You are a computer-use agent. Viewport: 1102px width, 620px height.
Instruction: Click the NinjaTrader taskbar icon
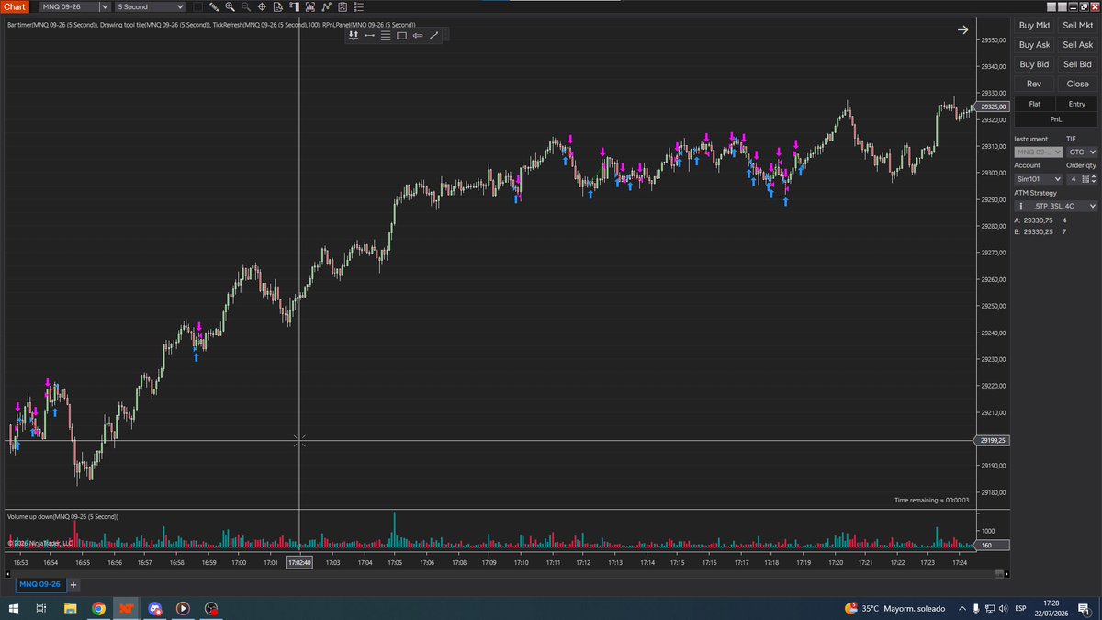(x=127, y=608)
